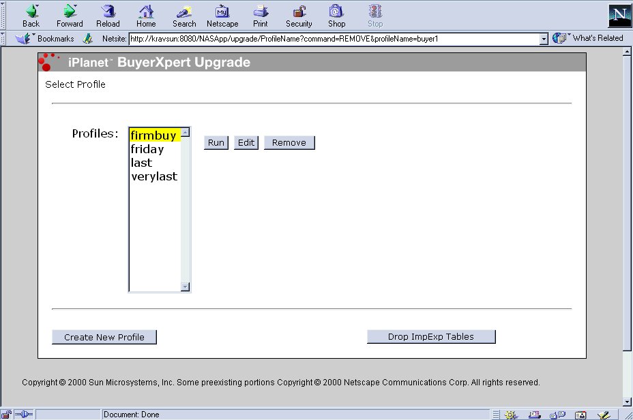The height and width of the screenshot is (420, 633).
Task: Click the My Netscape toolbar button
Action: tap(222, 16)
